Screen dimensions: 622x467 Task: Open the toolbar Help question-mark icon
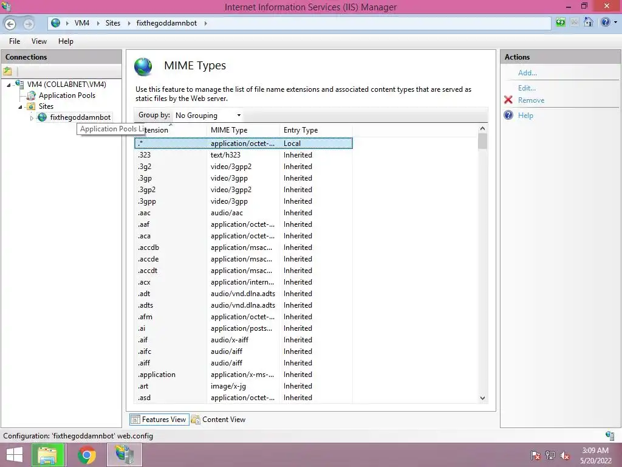606,22
